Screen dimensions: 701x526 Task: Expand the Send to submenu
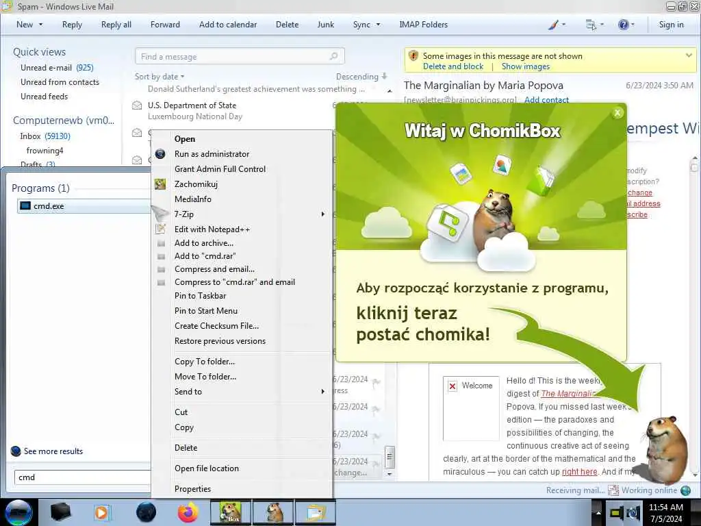323,392
